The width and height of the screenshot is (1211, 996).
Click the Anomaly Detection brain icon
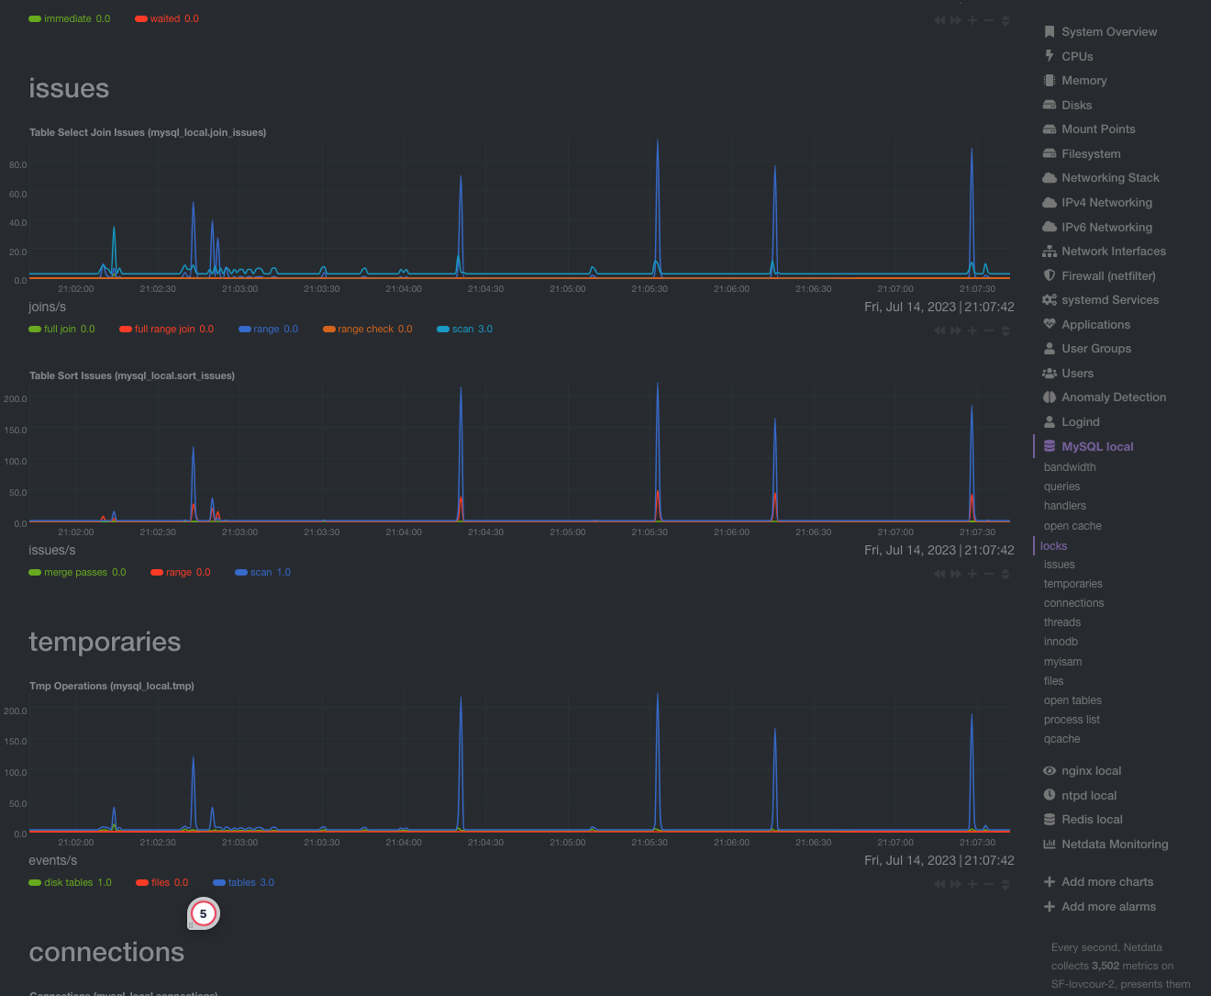(1050, 397)
